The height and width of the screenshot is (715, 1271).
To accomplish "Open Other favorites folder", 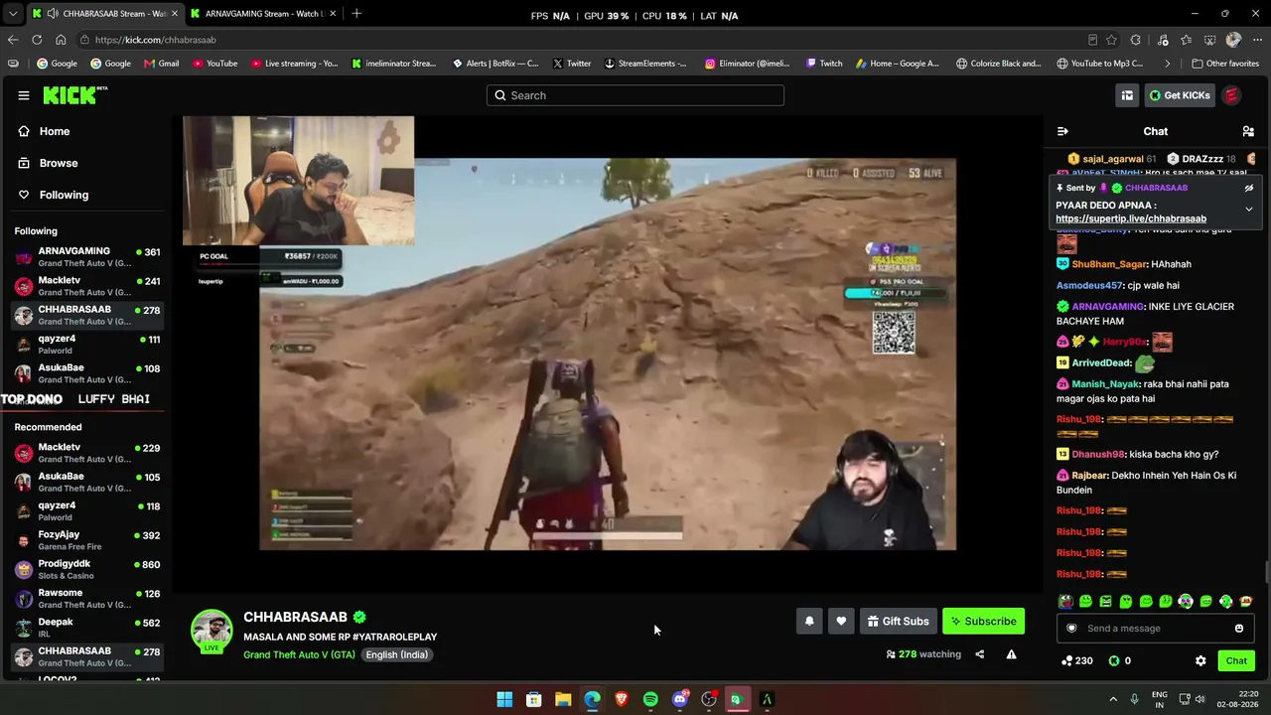I will [x=1225, y=64].
